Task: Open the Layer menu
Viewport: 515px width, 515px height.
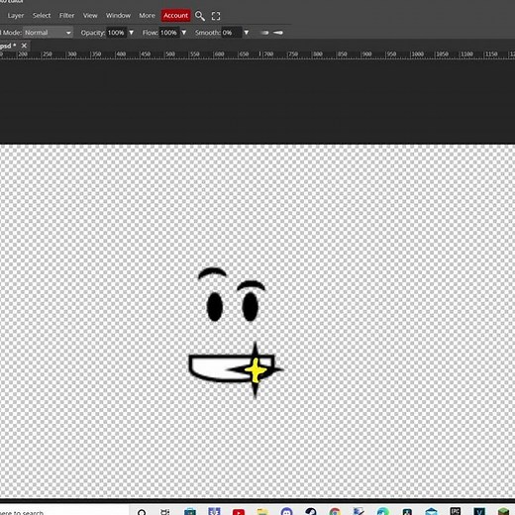Action: (x=16, y=16)
